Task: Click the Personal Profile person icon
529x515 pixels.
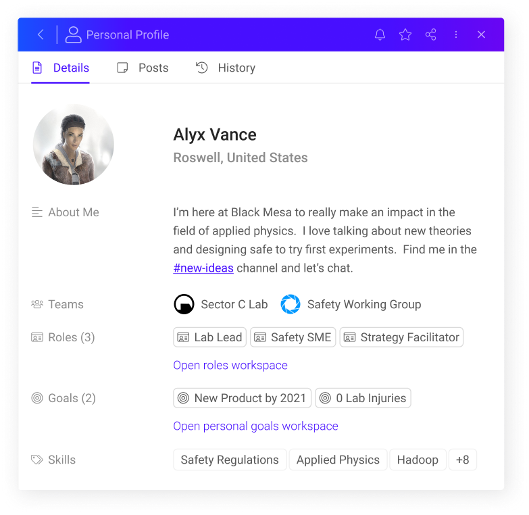Action: [73, 34]
